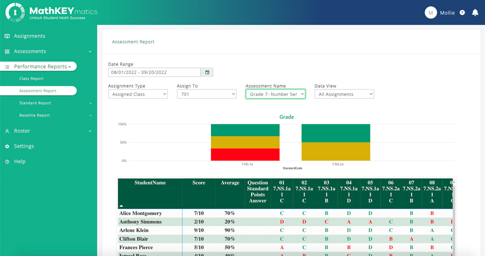Click the Roster person icon
This screenshot has width=485, height=256.
click(x=7, y=131)
